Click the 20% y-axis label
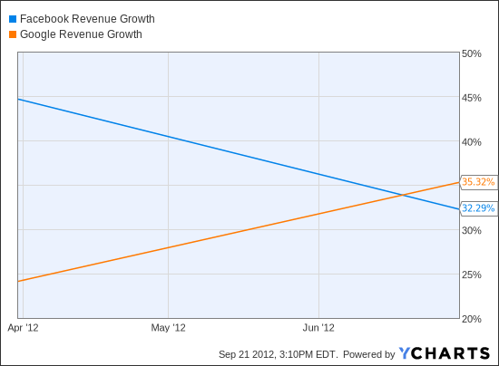This screenshot has height=366, width=499. 472,319
